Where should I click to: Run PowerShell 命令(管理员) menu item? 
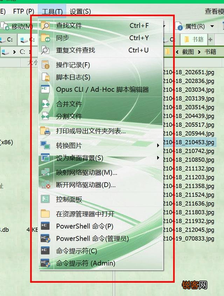coord(101,238)
